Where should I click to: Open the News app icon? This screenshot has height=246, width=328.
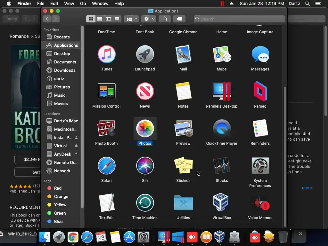pyautogui.click(x=145, y=91)
